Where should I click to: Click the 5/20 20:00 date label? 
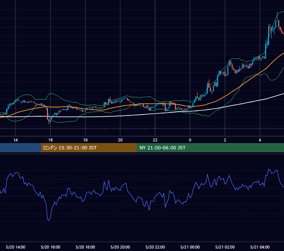point(120,247)
